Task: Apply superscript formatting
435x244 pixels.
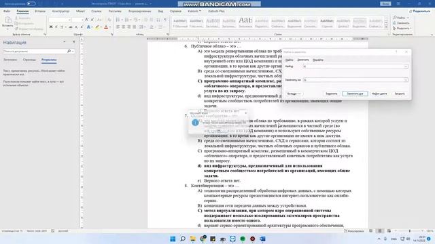Action: (x=82, y=27)
